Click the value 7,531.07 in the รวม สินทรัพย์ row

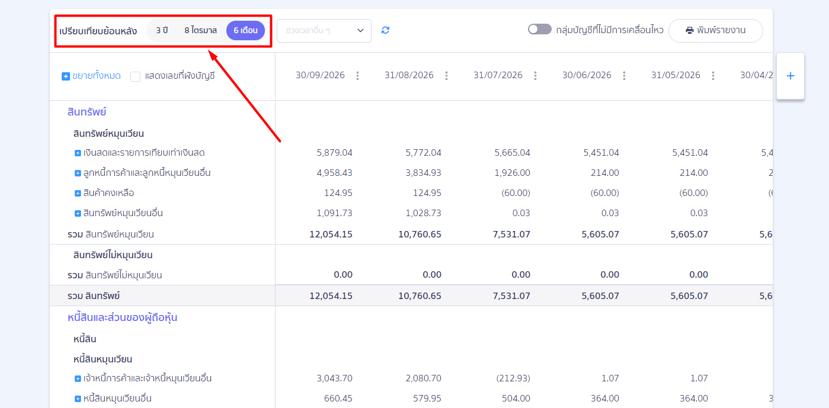[512, 295]
